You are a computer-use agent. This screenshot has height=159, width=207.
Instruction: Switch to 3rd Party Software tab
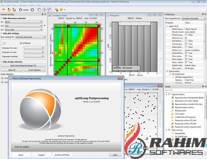click(x=62, y=155)
